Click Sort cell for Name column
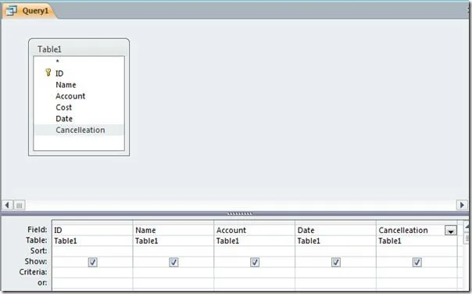The image size is (472, 294). [x=173, y=251]
